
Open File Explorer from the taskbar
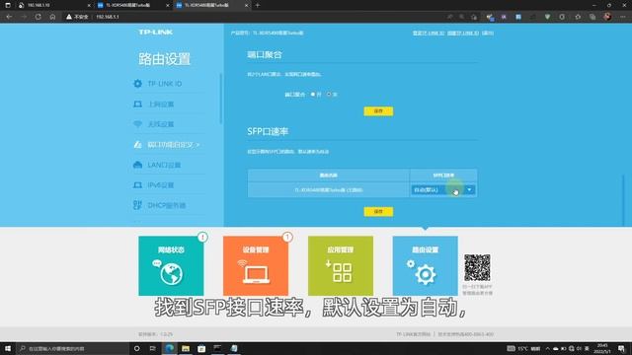(186, 348)
